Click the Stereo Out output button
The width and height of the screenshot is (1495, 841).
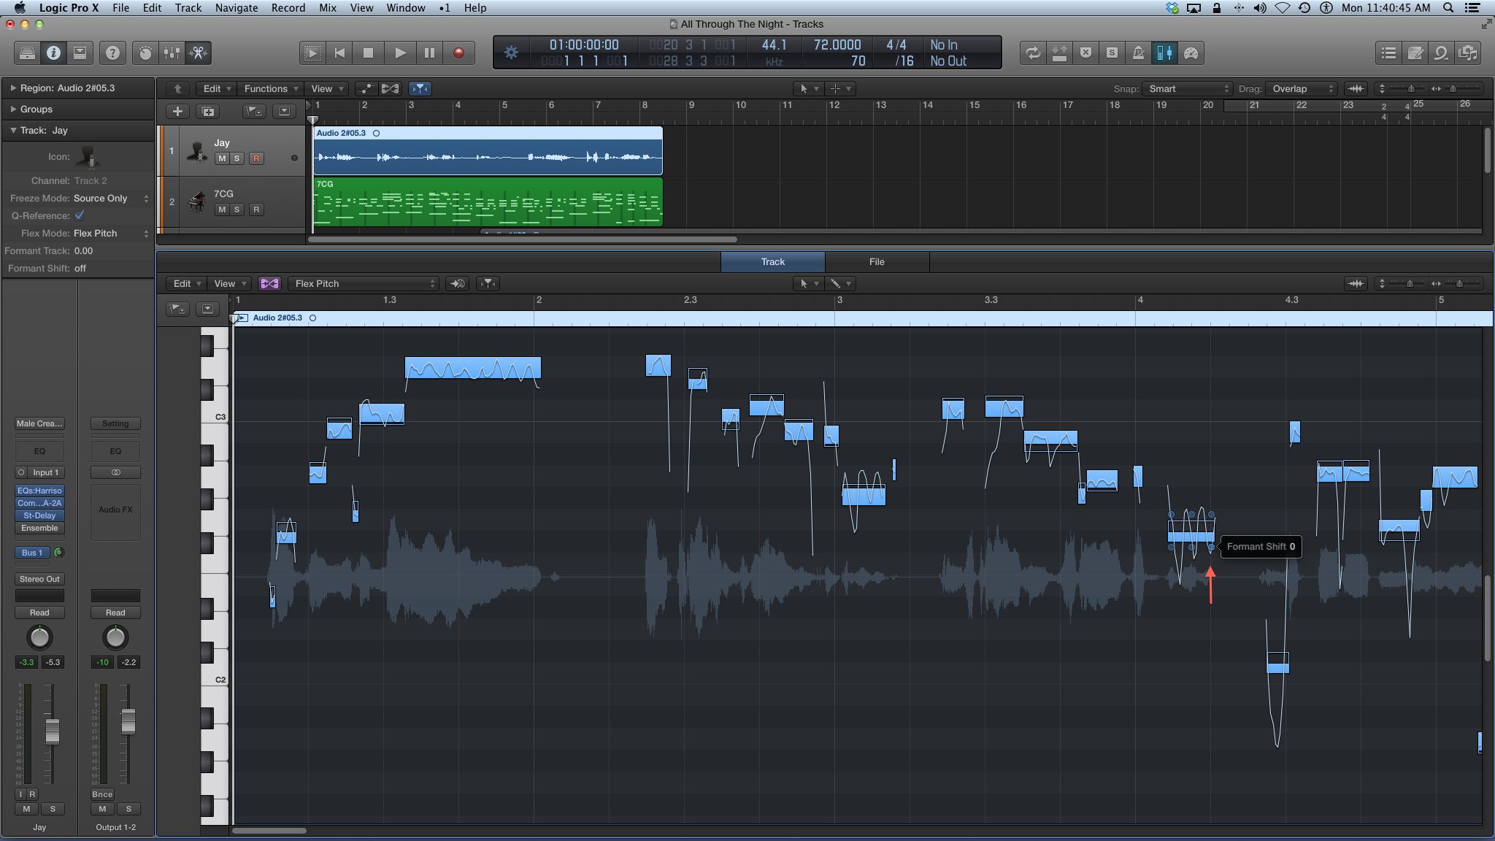39,579
